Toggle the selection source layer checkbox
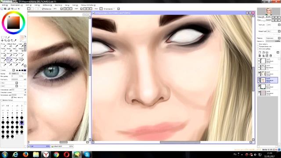 258,49
